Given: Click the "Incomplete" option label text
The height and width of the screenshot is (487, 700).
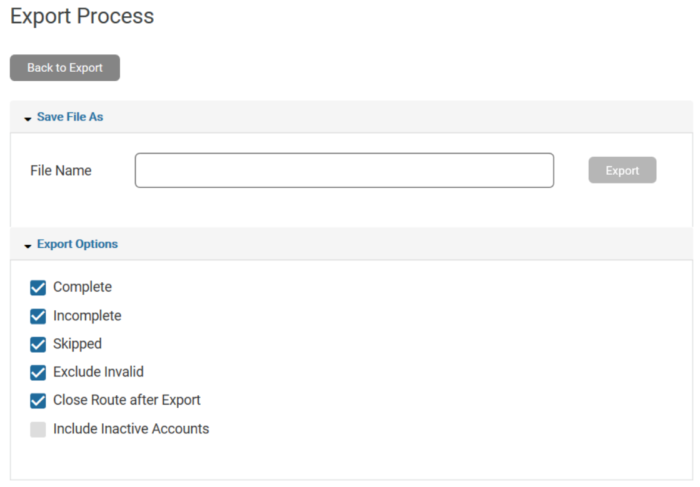Looking at the screenshot, I should pos(87,316).
